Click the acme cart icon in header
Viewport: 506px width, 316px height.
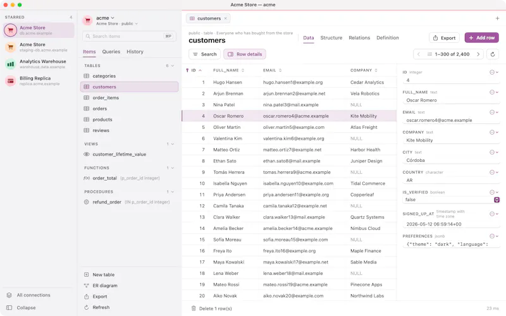pyautogui.click(x=87, y=21)
